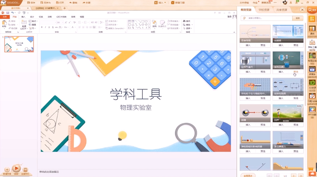Image resolution: width=317 pixels, height=177 pixels.
Task: Click 另存为 save-as in the top bar
Action: click(x=46, y=3)
